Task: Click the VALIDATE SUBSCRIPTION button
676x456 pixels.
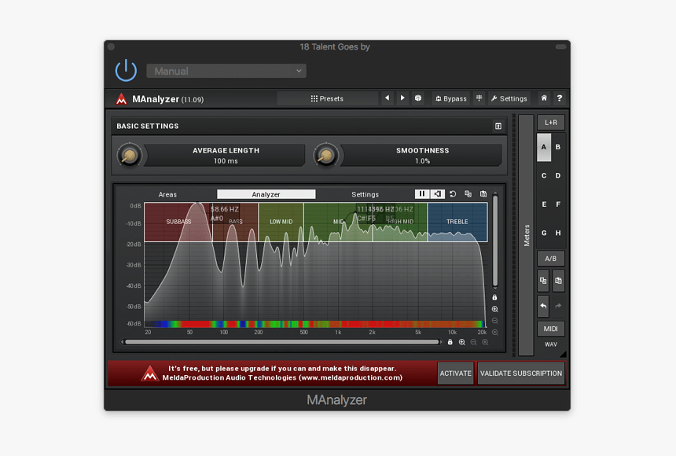Action: [521, 373]
